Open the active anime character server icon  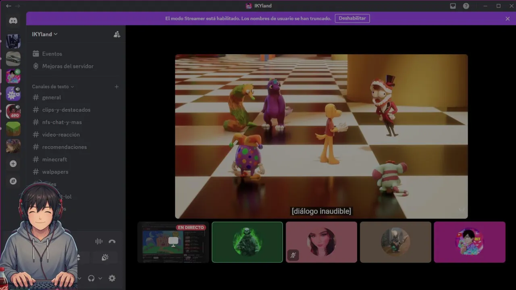(13, 76)
